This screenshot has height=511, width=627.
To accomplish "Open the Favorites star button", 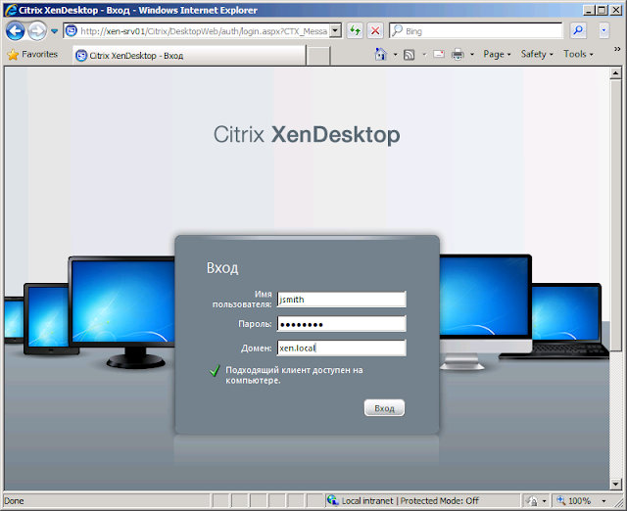I will [32, 55].
